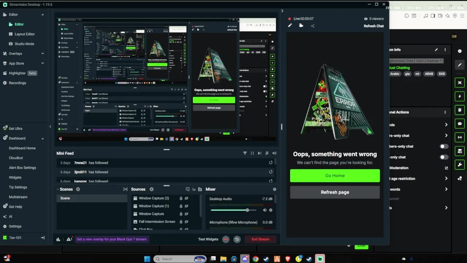This screenshot has width=467, height=263.
Task: Open Settings in the sidebar
Action: point(15,226)
